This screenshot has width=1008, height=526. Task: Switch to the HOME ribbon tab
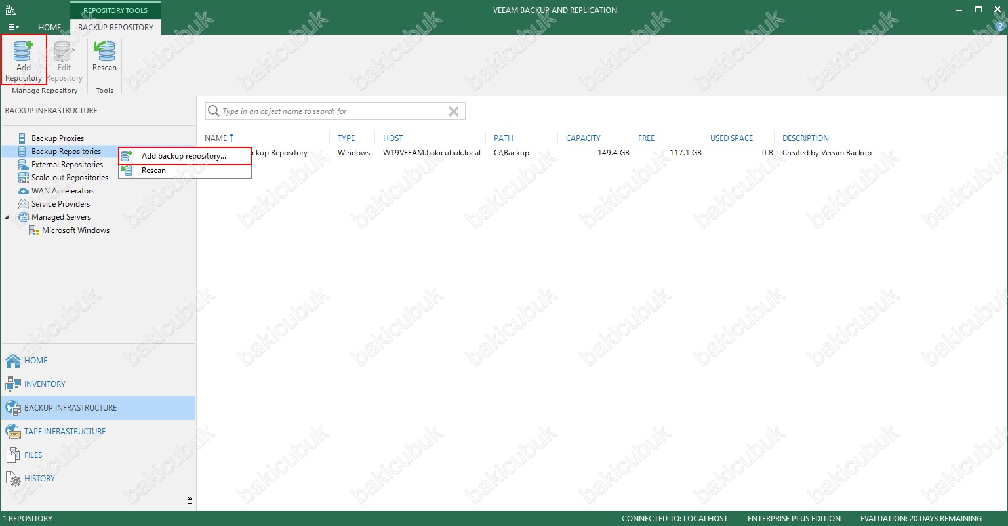coord(50,28)
